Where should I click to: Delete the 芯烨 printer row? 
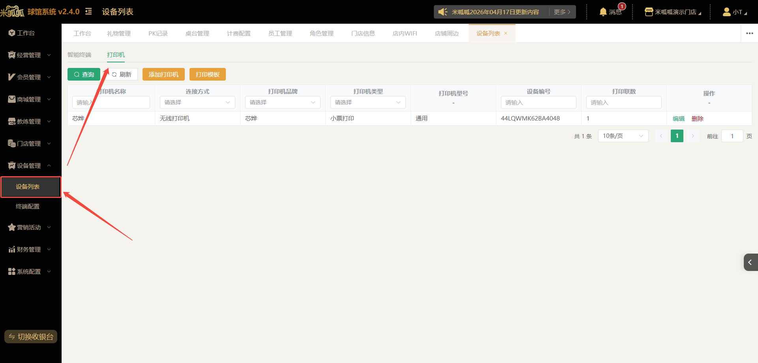(x=698, y=118)
